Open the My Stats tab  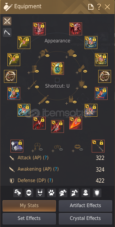(x=29, y=206)
